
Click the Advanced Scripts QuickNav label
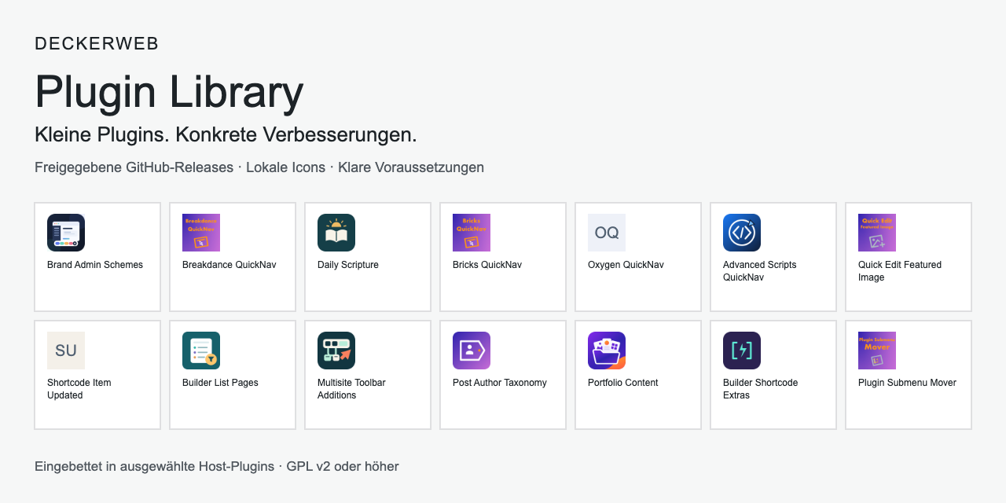(760, 271)
